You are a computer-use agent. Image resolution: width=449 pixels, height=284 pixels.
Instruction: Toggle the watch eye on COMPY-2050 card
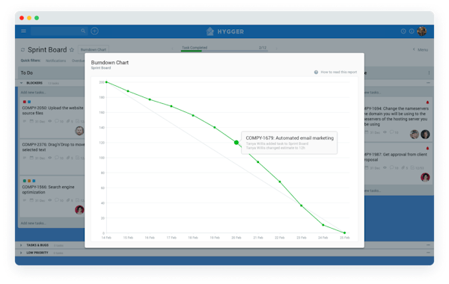(x=50, y=121)
